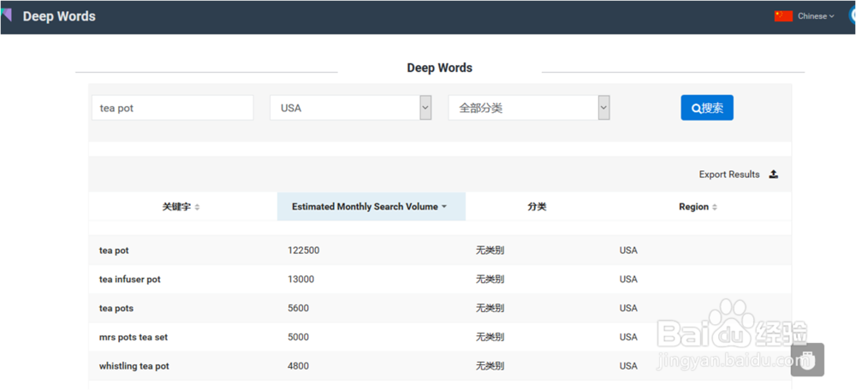Click the export upload icon
Image resolution: width=856 pixels, height=390 pixels.
coord(773,174)
